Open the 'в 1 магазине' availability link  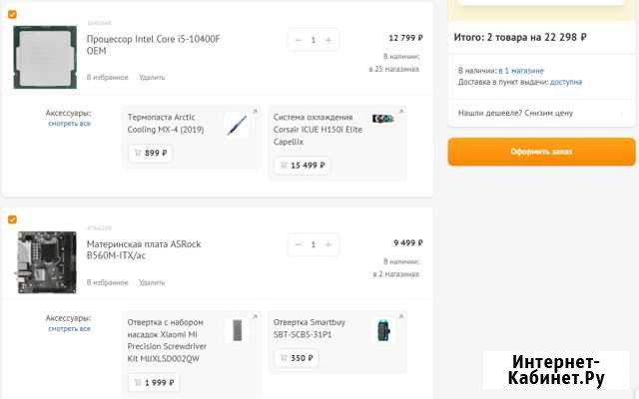point(523,71)
